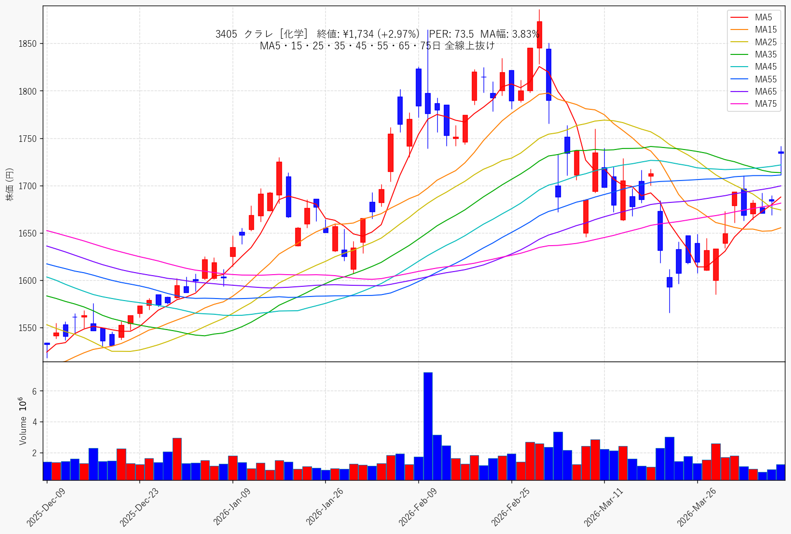Viewport: 791px width, 534px height.
Task: Select the MA35 legend label
Action: (766, 54)
